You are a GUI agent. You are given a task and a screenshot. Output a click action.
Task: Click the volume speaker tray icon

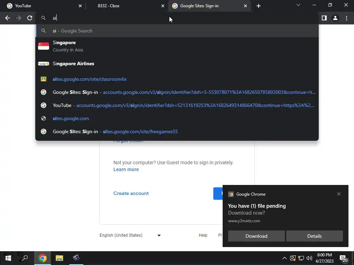pos(309,258)
